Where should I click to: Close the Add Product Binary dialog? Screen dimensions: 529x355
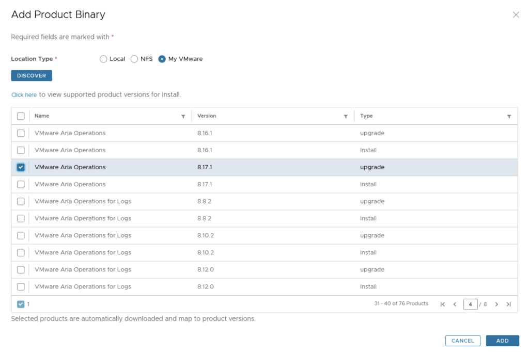point(516,15)
